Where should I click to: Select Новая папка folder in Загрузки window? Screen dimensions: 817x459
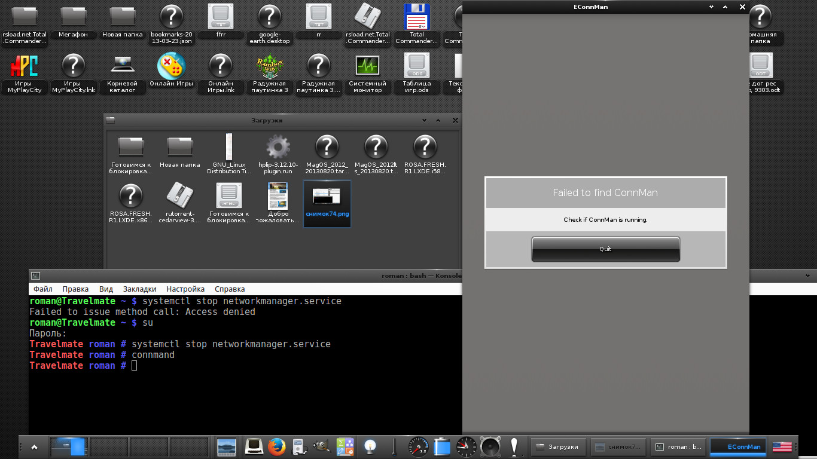[180, 152]
